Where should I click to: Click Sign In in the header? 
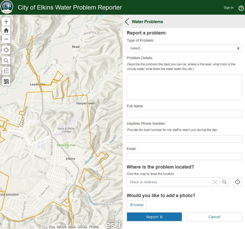[228, 8]
